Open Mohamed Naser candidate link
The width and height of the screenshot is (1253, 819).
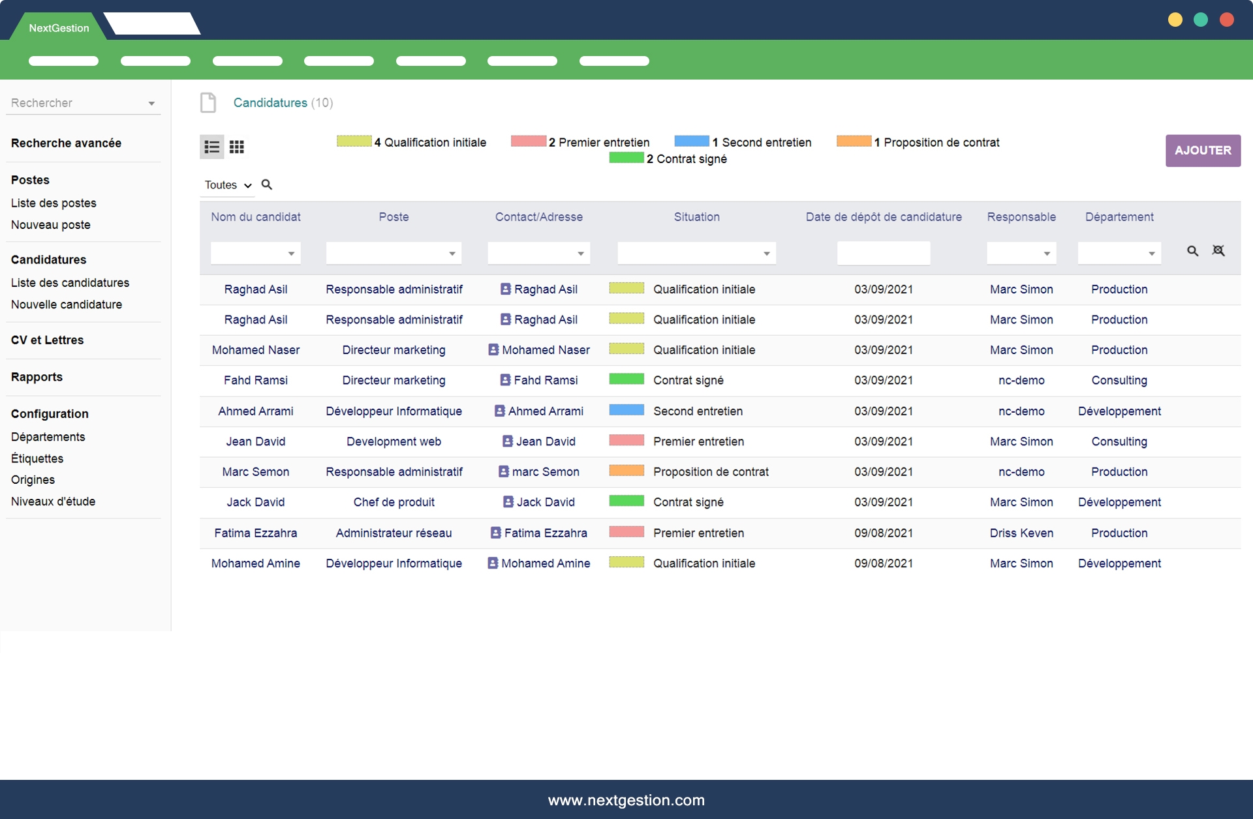coord(255,350)
